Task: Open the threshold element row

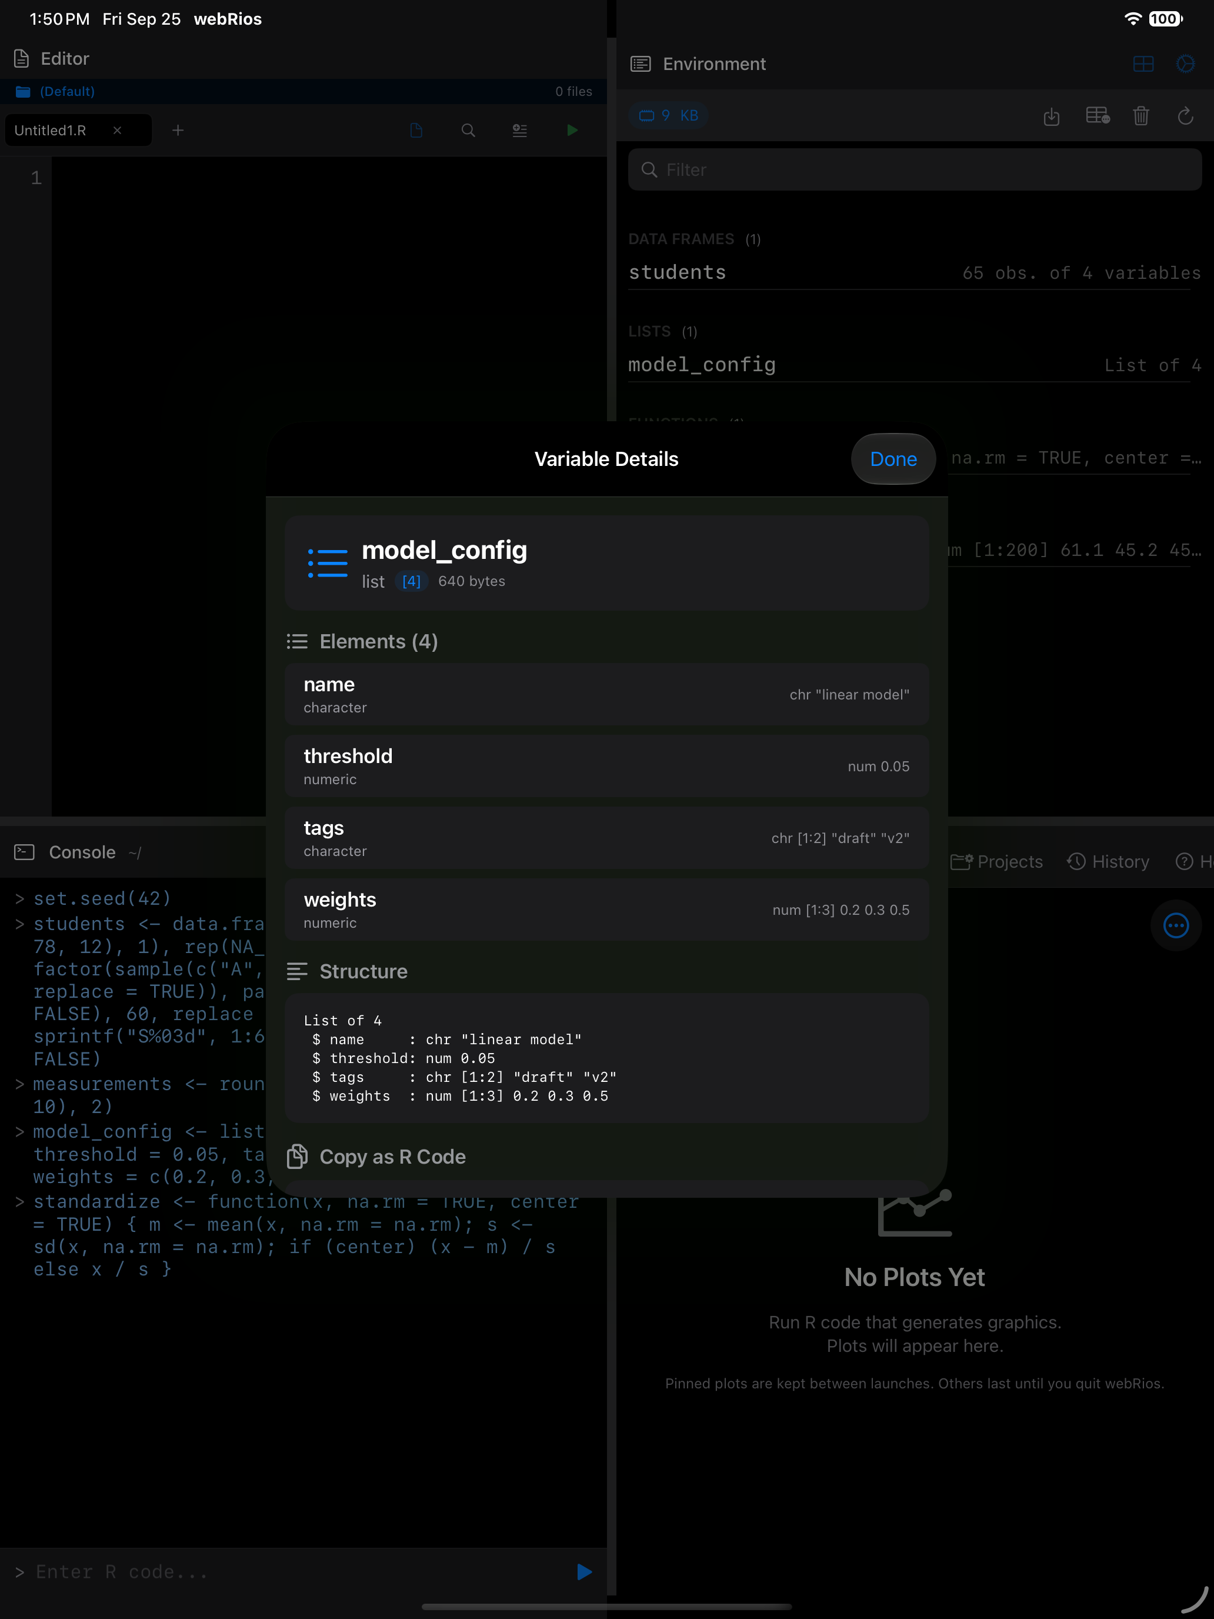Action: [606, 767]
